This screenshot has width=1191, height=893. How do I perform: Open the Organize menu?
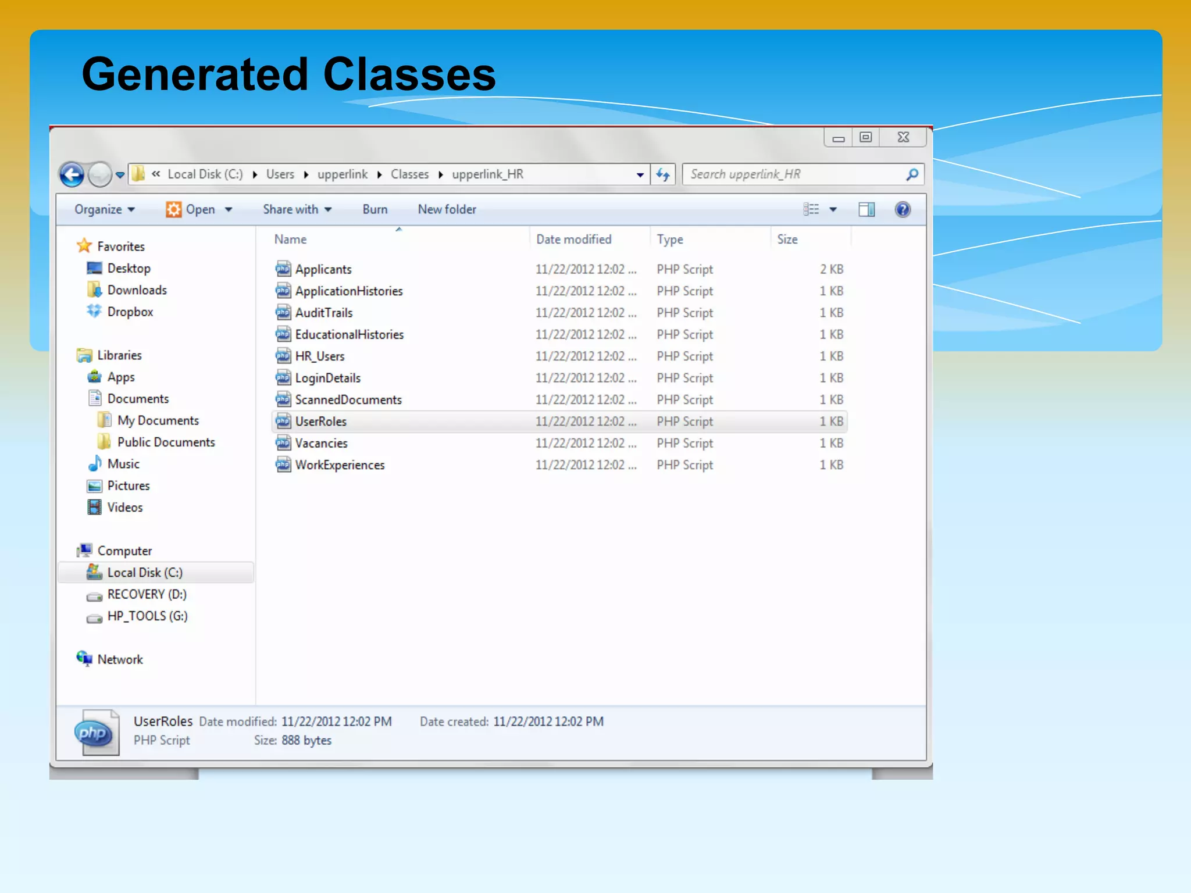coord(105,209)
